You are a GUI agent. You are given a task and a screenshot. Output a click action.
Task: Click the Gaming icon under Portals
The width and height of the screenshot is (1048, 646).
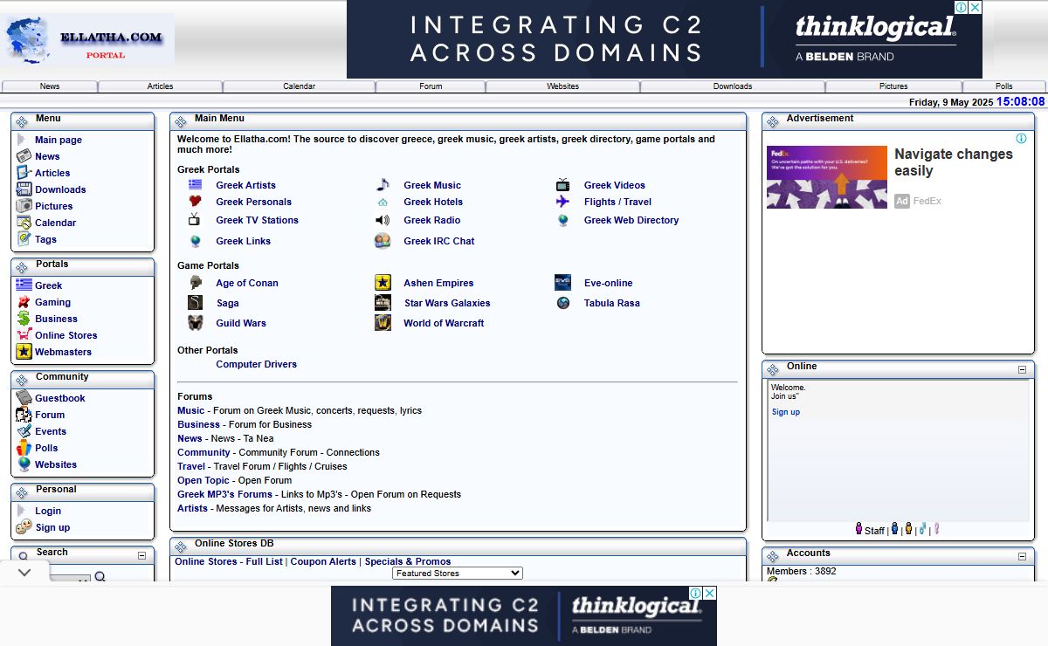[24, 302]
